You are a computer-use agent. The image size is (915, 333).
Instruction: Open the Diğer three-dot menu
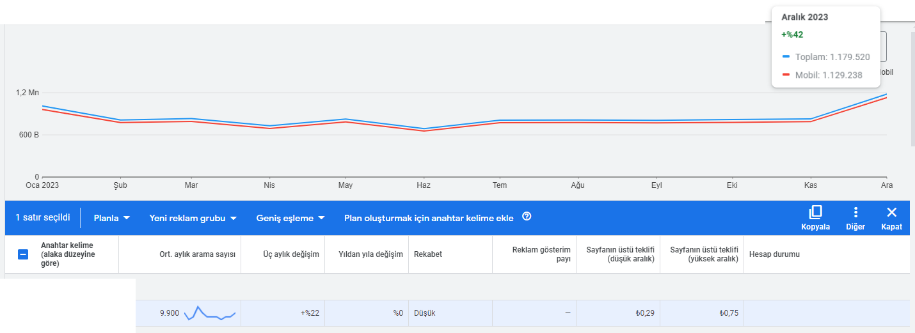point(855,212)
